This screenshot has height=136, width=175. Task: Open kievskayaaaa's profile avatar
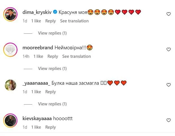pos(10,120)
